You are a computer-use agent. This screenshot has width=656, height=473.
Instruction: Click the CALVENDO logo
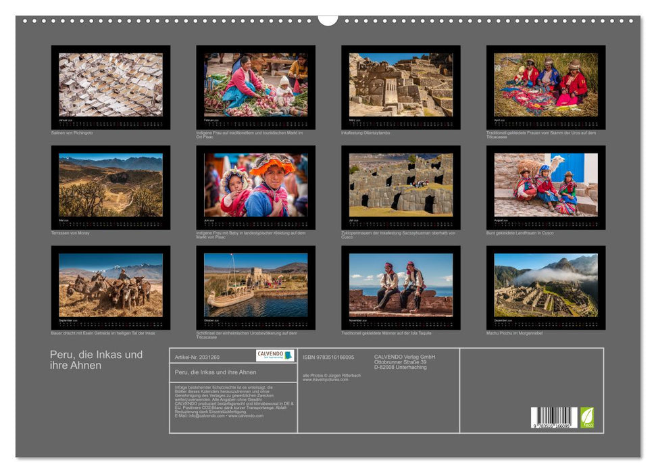click(x=275, y=355)
